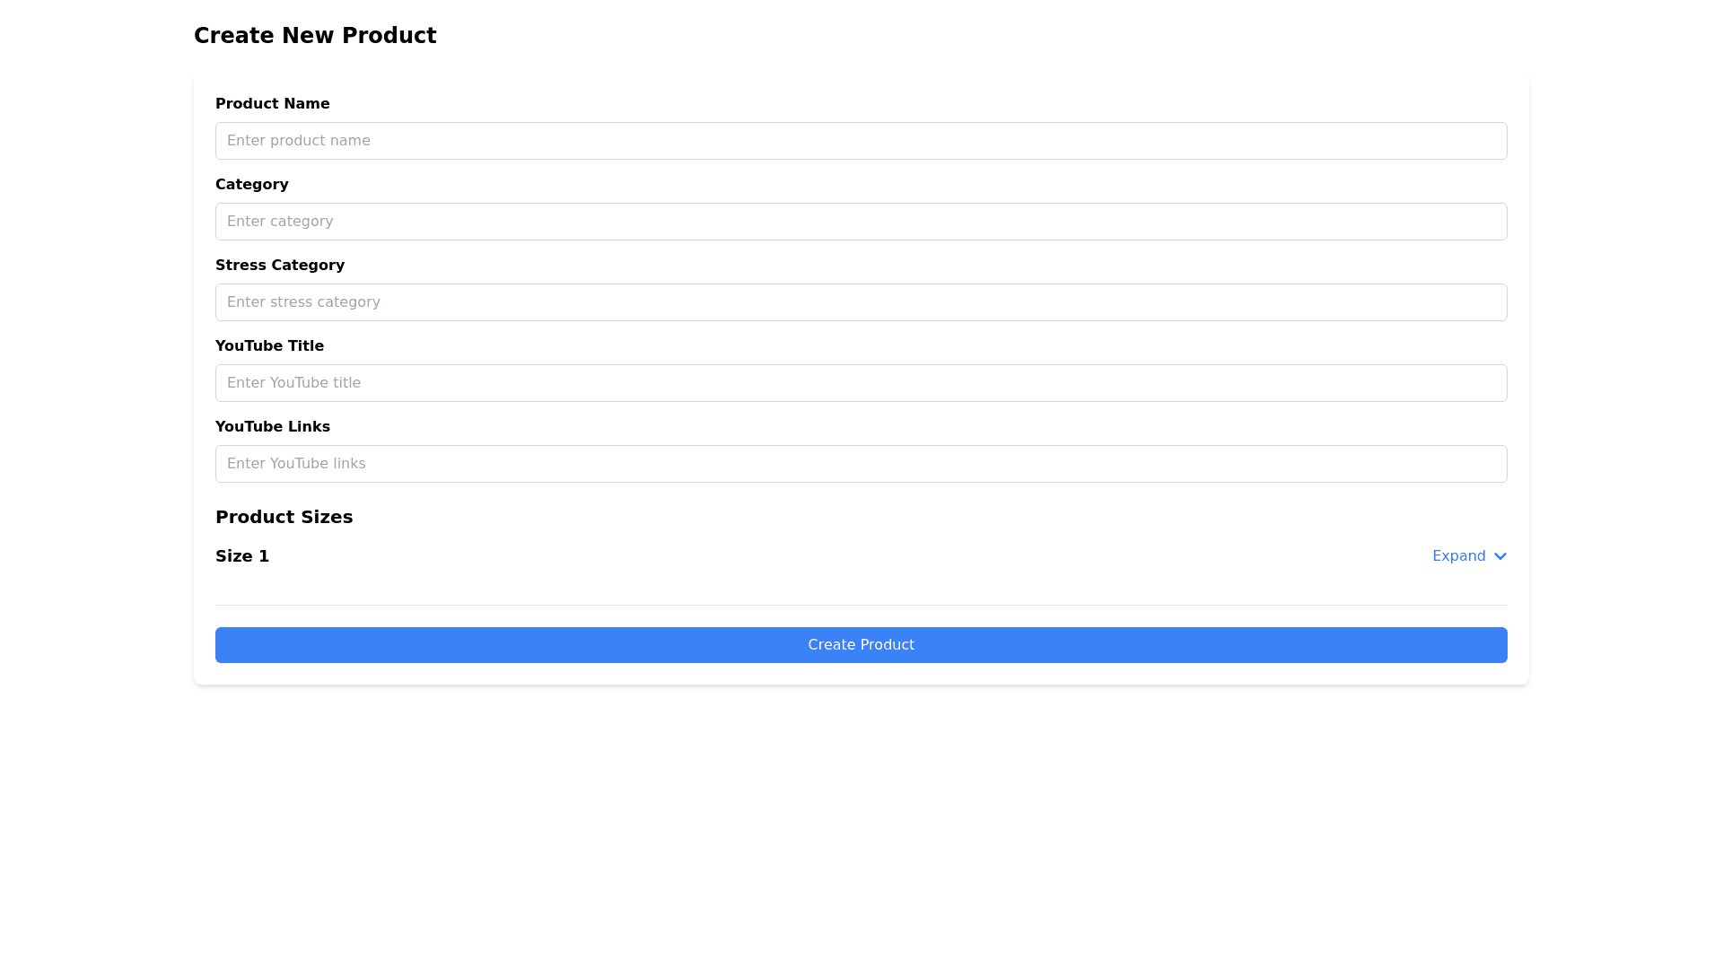Image resolution: width=1723 pixels, height=969 pixels.
Task: Submit the form with the blue button
Action: (861, 645)
